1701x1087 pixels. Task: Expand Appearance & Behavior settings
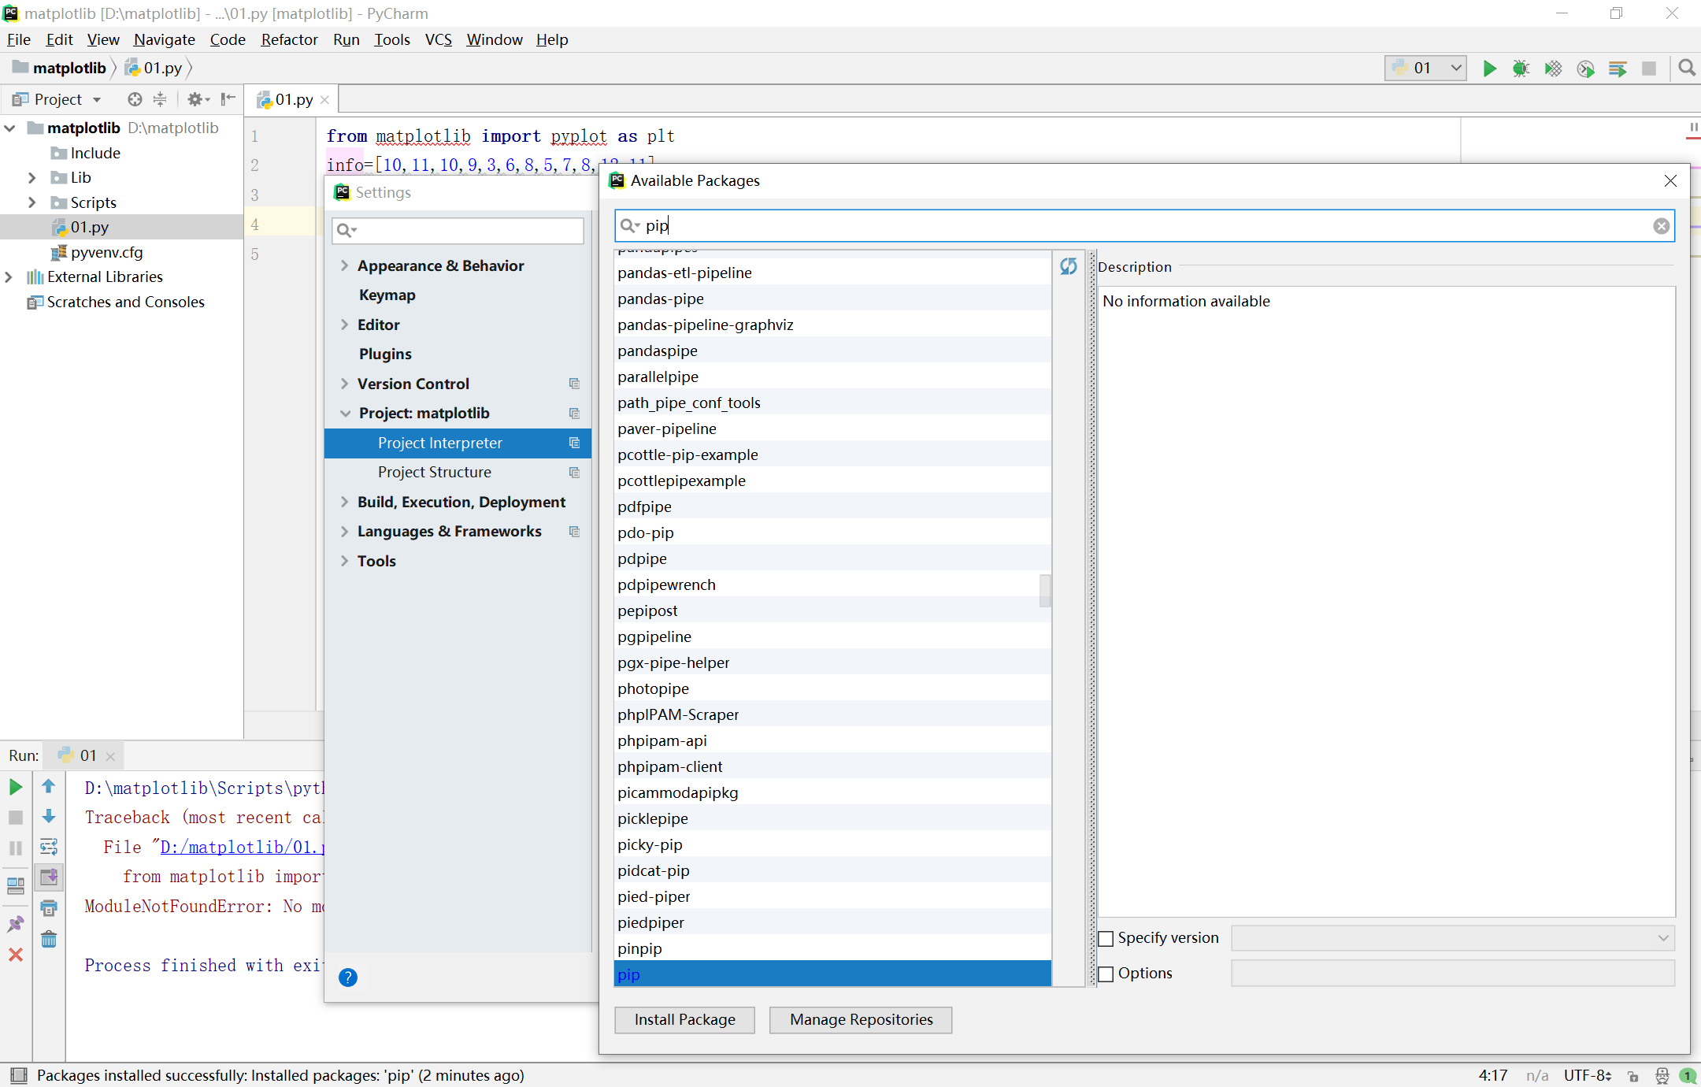[344, 265]
